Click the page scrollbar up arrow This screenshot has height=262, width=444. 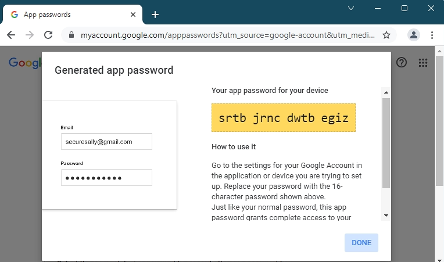(x=439, y=51)
